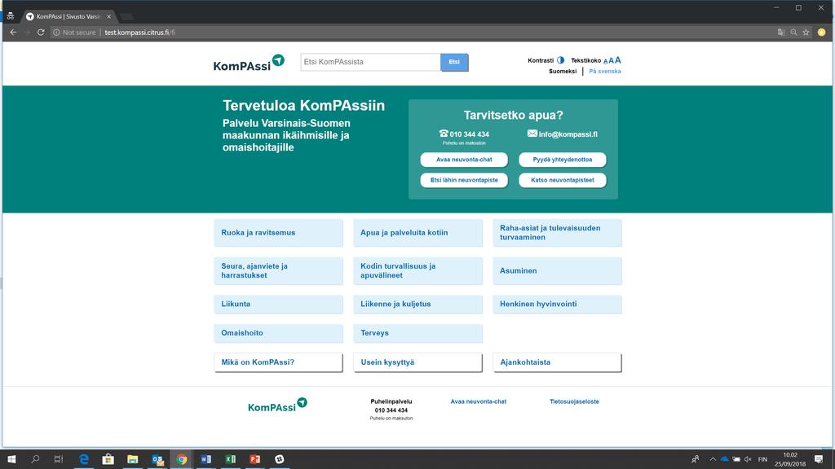Open Omaishoito category
The height and width of the screenshot is (469, 835).
coord(279,333)
